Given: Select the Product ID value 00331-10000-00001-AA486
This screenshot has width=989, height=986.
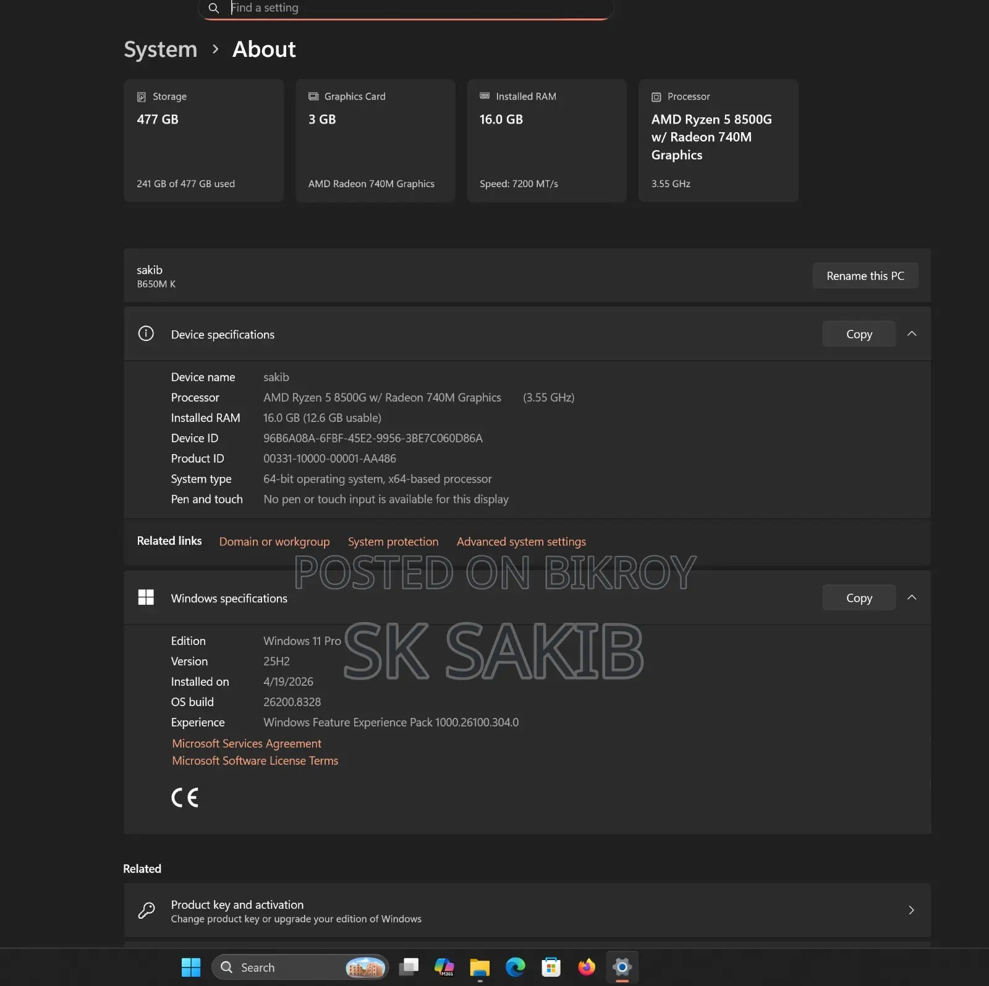Looking at the screenshot, I should [x=329, y=458].
